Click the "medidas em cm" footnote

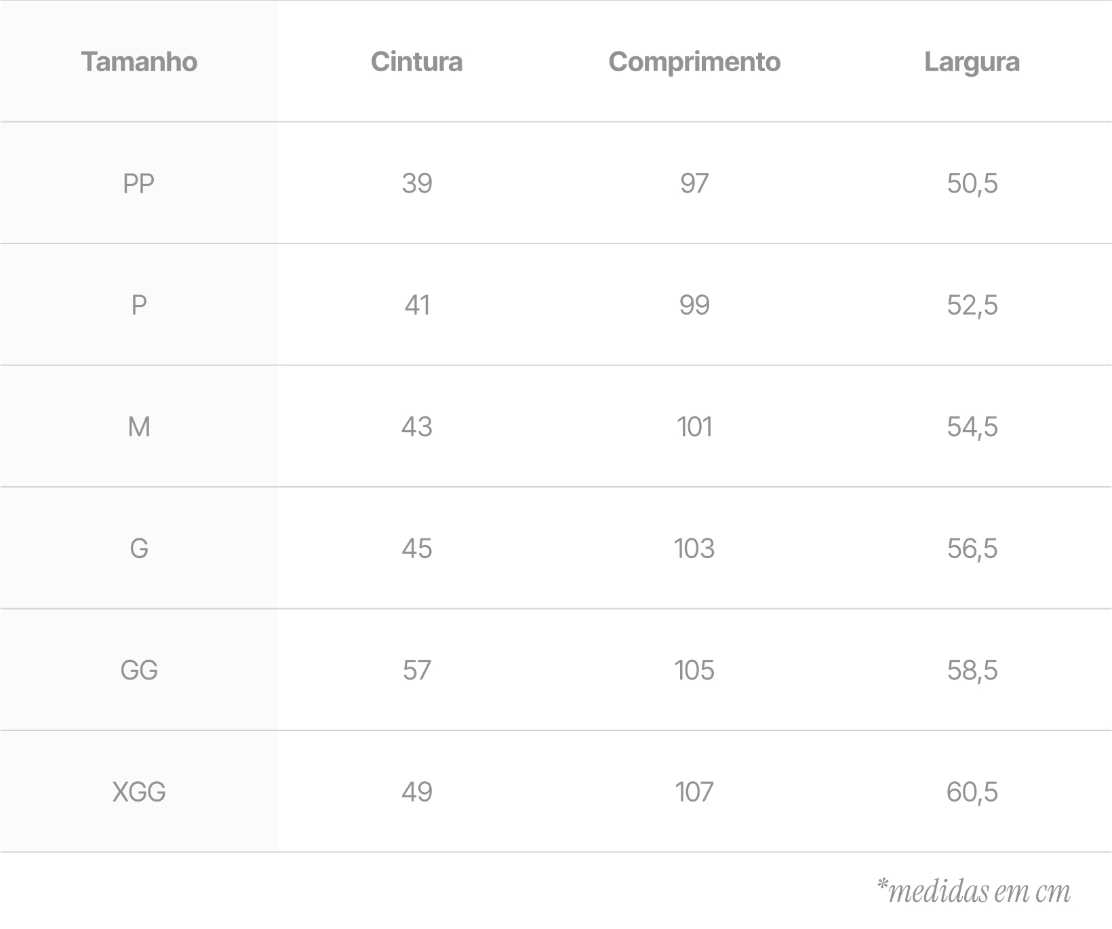(974, 892)
